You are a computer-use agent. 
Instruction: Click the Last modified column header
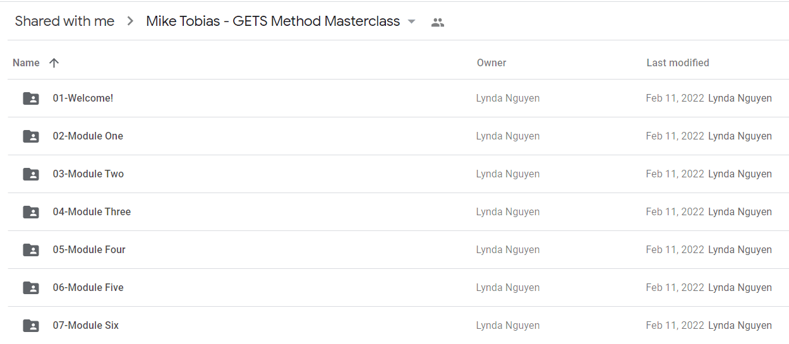click(x=677, y=62)
